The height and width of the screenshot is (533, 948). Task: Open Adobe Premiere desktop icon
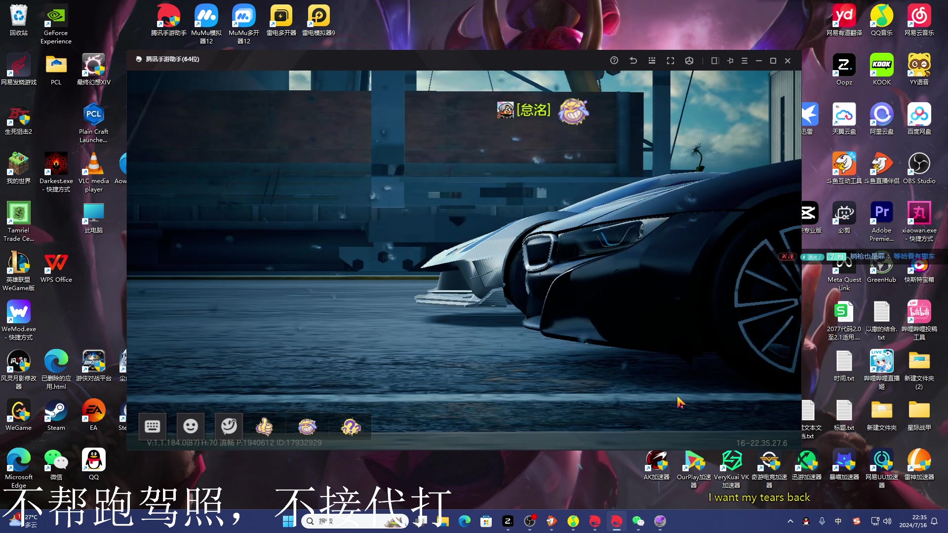point(882,222)
